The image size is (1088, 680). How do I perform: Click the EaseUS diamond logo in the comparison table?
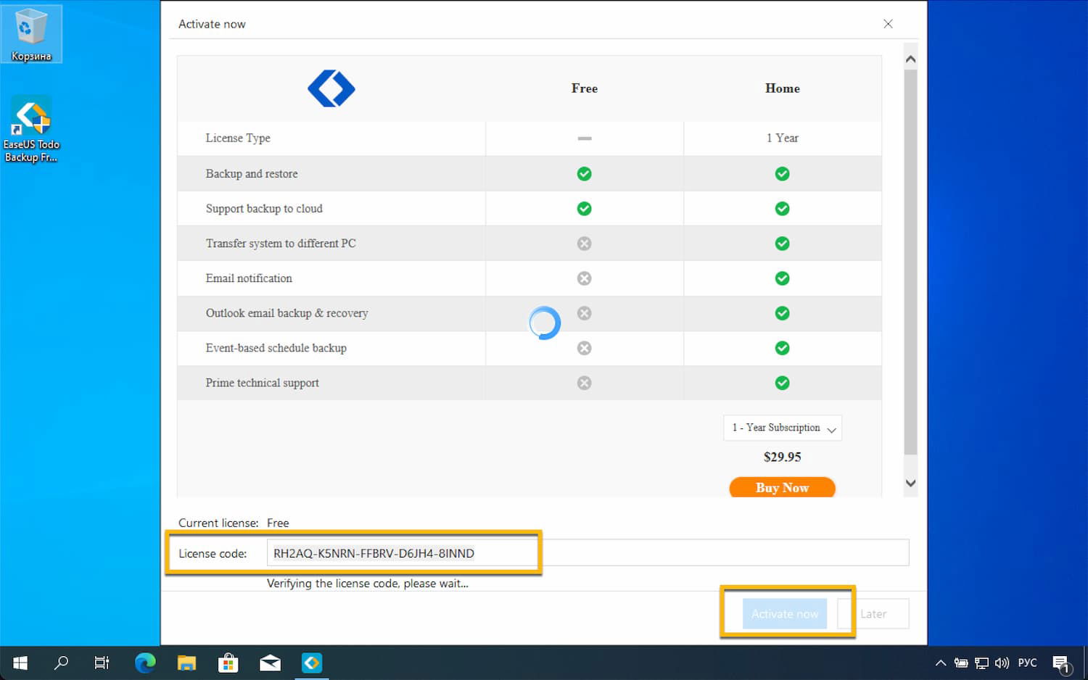point(331,88)
